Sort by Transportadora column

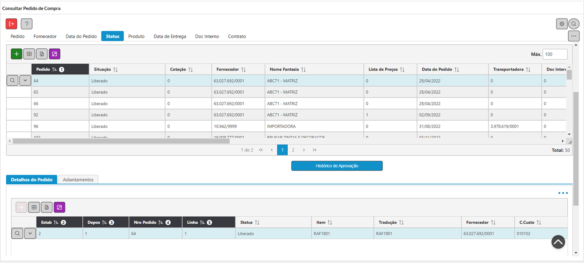click(515, 69)
